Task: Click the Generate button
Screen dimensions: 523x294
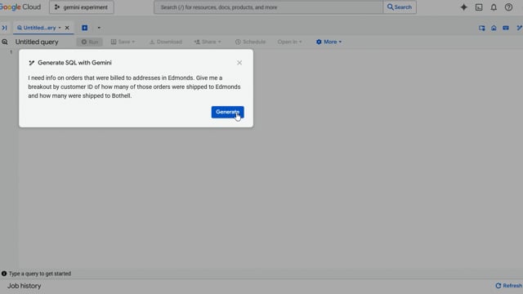Action: tap(227, 112)
